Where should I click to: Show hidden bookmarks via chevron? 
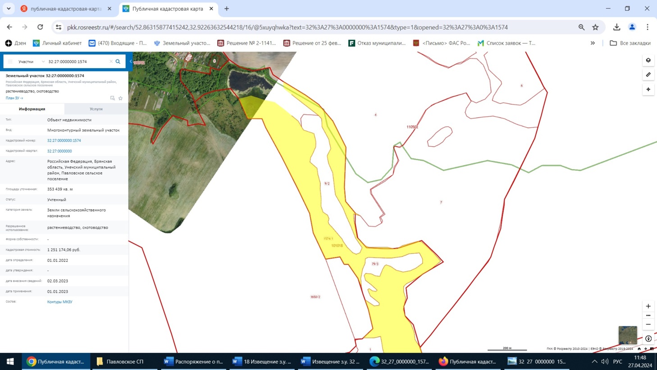[x=593, y=43]
